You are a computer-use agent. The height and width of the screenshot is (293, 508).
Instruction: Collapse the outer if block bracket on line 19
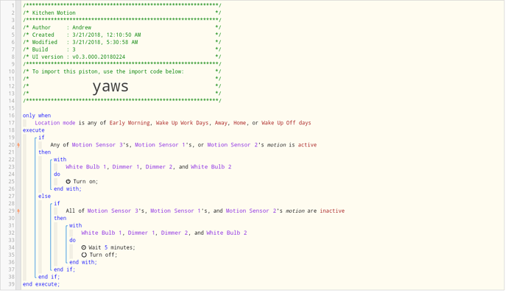(36, 138)
